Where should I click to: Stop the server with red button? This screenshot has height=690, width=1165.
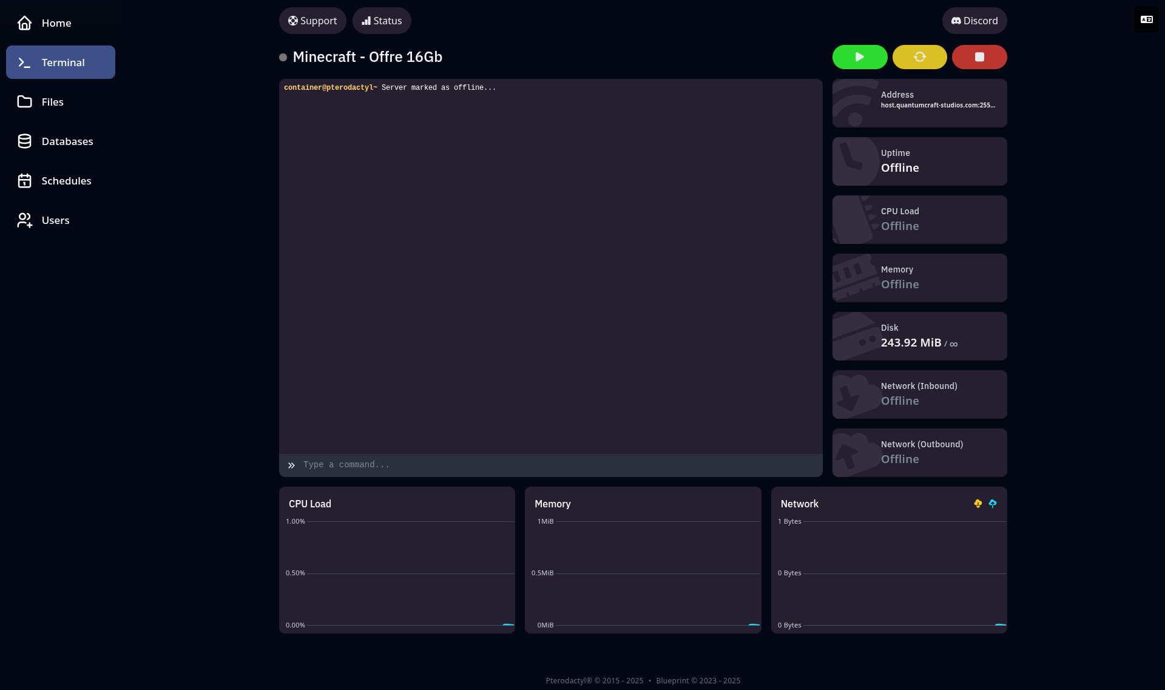[x=979, y=57]
